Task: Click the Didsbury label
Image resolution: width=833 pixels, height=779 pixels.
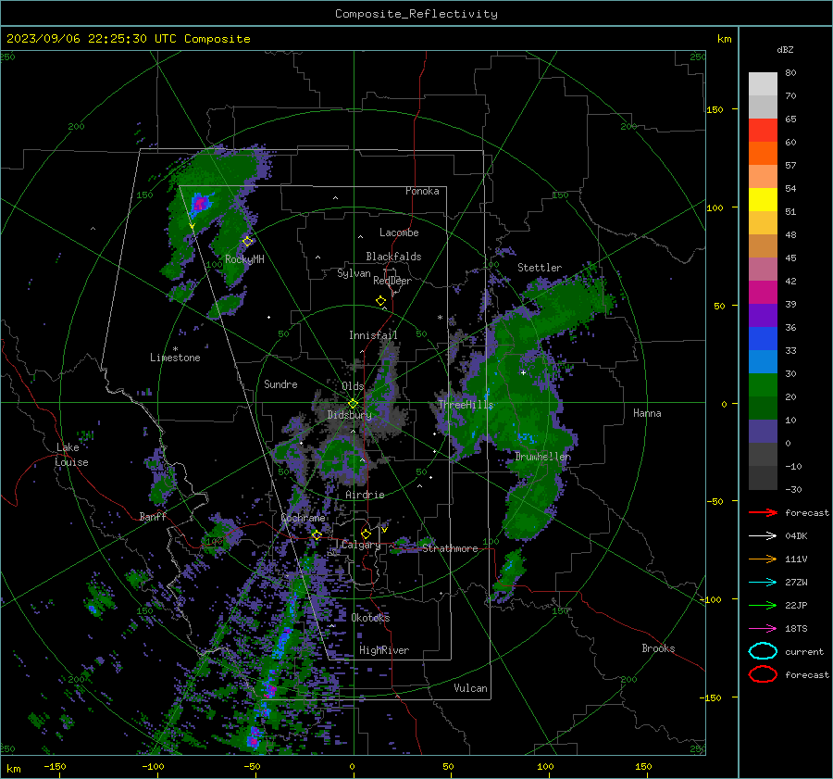Action: 349,415
